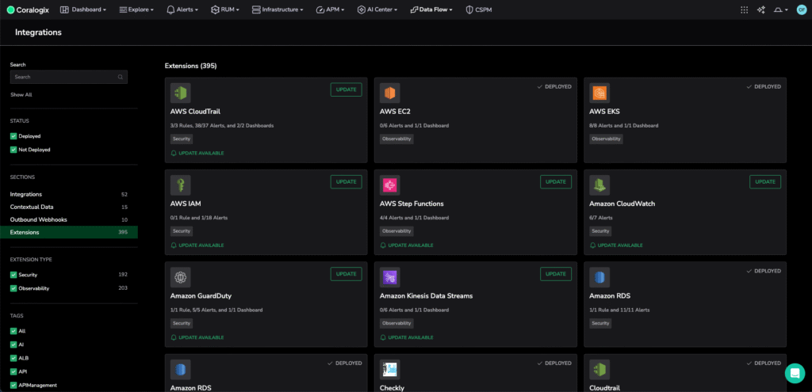Viewport: 812px width, 392px height.
Task: Click the AI sparkle icon
Action: coord(760,10)
